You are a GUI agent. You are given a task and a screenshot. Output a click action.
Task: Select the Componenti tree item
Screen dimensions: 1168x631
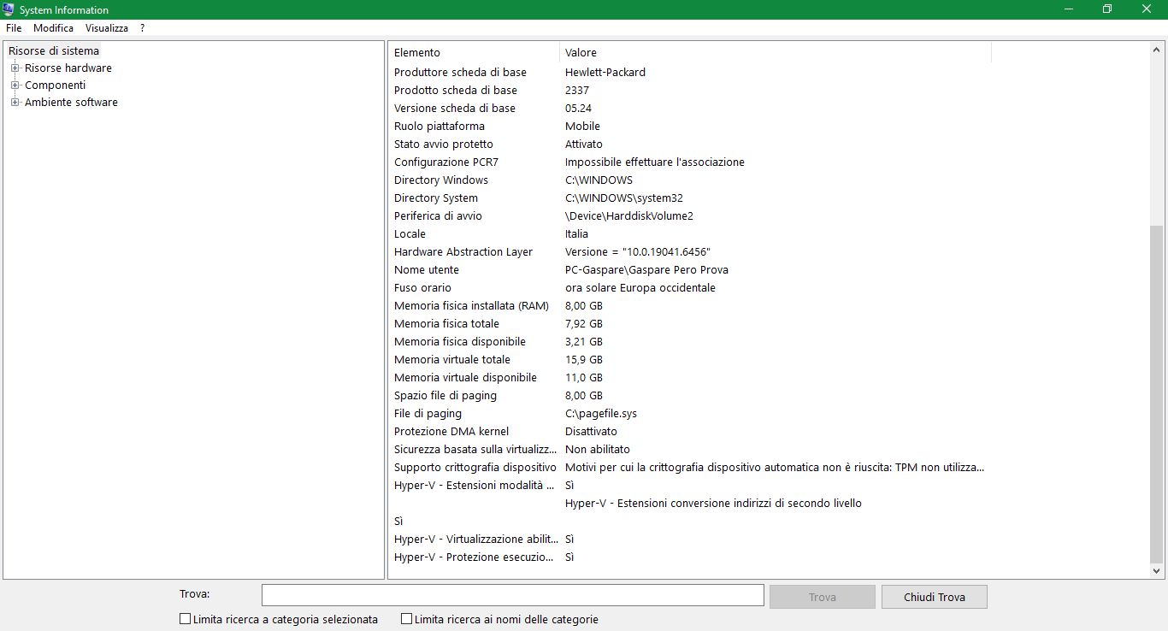[x=56, y=85]
